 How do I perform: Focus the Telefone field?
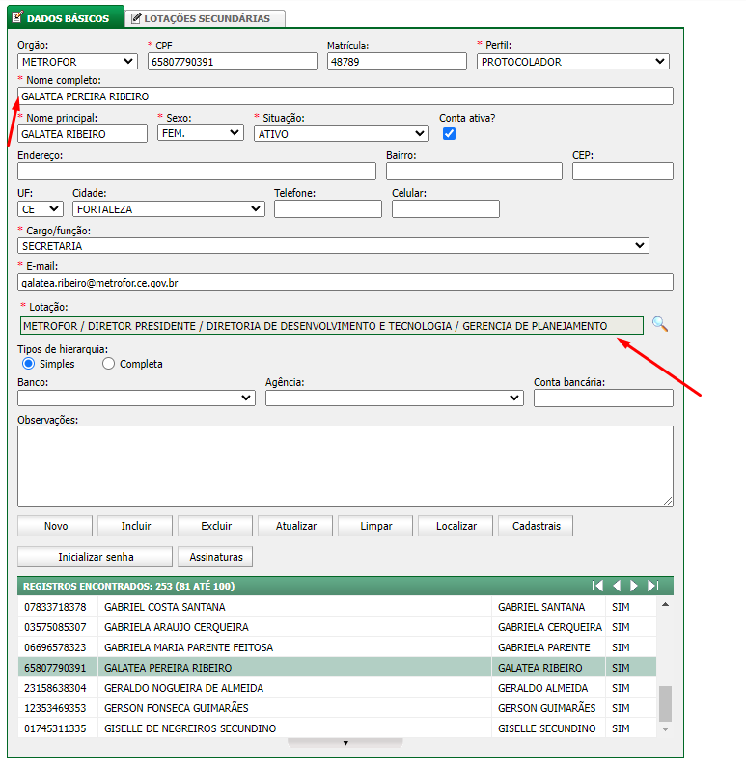(x=327, y=209)
